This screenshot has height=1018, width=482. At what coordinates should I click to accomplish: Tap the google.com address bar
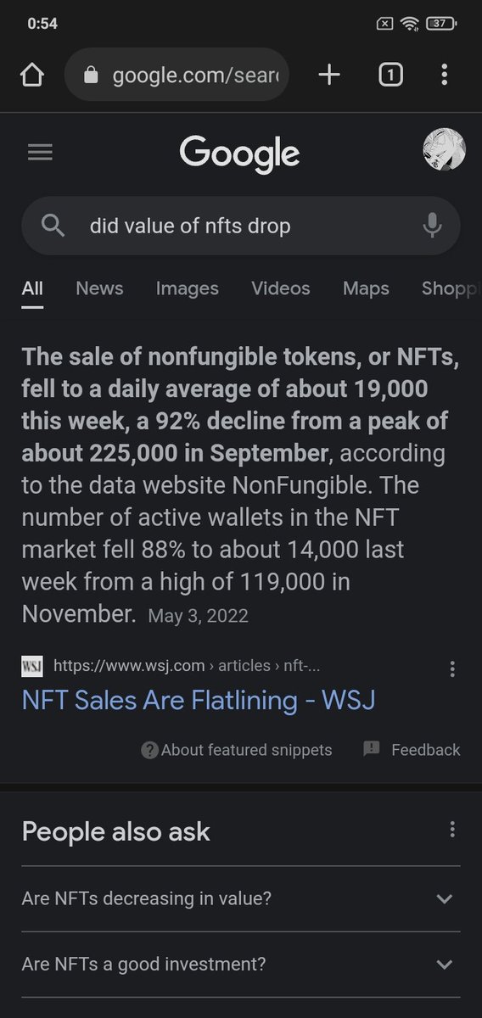coord(177,76)
